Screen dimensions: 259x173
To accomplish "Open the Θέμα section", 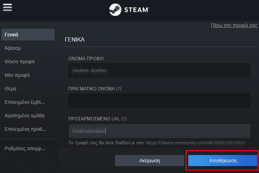I will pyautogui.click(x=10, y=89).
